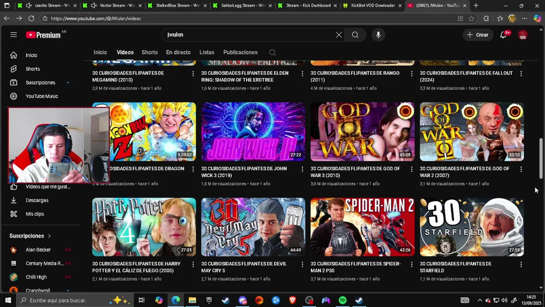Open the notifications bell
This screenshot has height=307, width=545.
(x=503, y=35)
